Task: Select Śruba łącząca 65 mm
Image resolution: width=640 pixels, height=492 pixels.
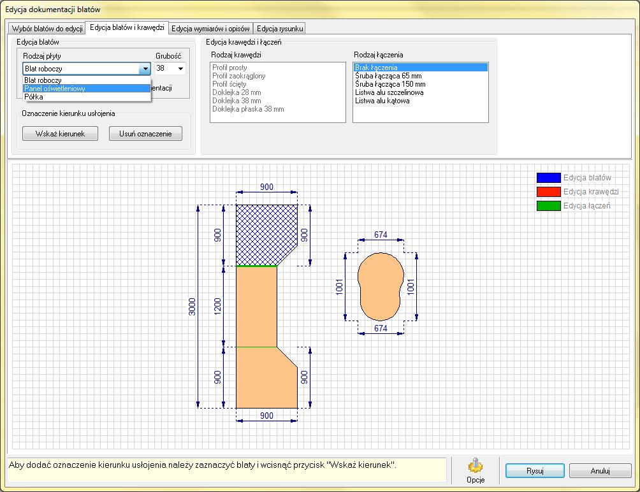Action: pyautogui.click(x=421, y=75)
